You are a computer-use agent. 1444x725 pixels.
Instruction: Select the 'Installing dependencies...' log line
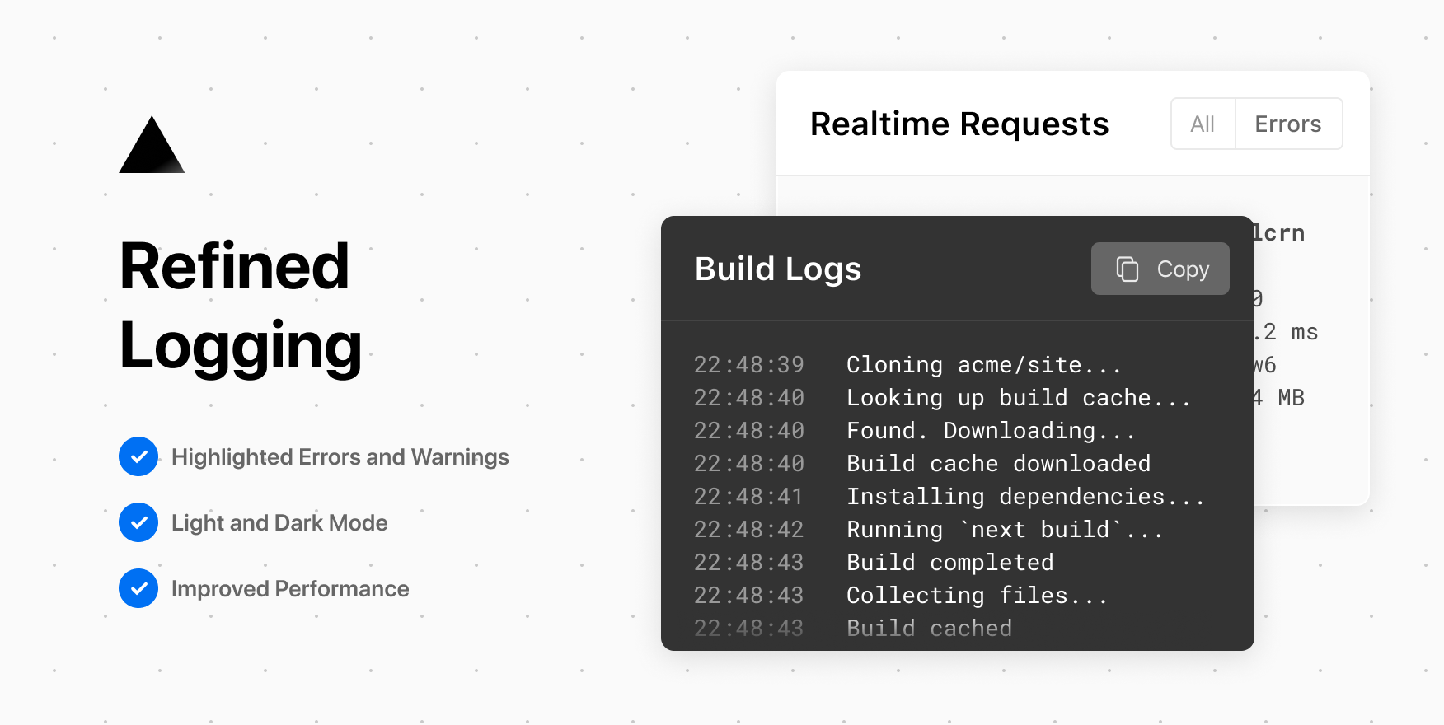point(1024,497)
